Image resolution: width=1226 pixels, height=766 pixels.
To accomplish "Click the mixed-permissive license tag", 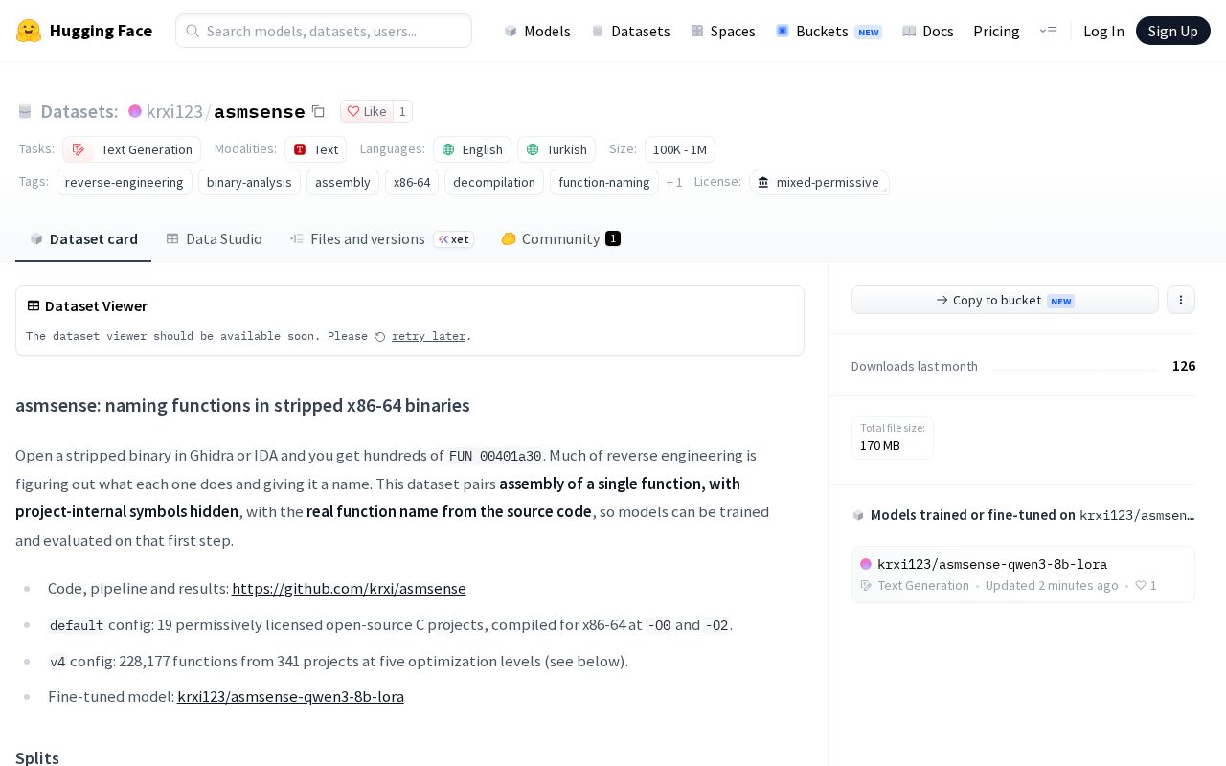I will point(819,182).
